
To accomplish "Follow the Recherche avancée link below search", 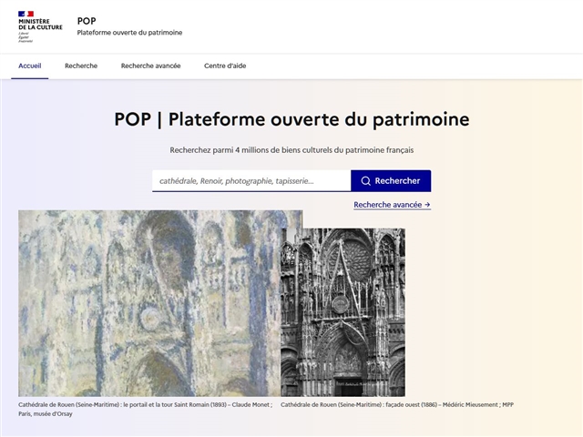I will coord(392,205).
